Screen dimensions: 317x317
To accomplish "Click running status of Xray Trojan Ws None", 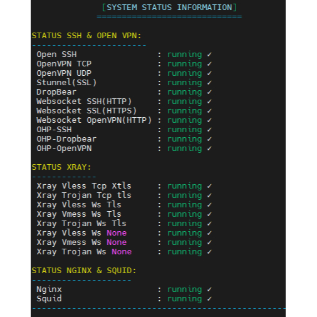I will [185, 252].
